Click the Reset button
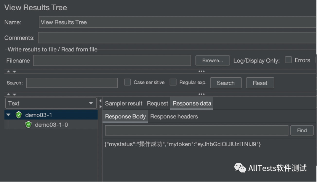The height and width of the screenshot is (182, 317). pos(260,83)
